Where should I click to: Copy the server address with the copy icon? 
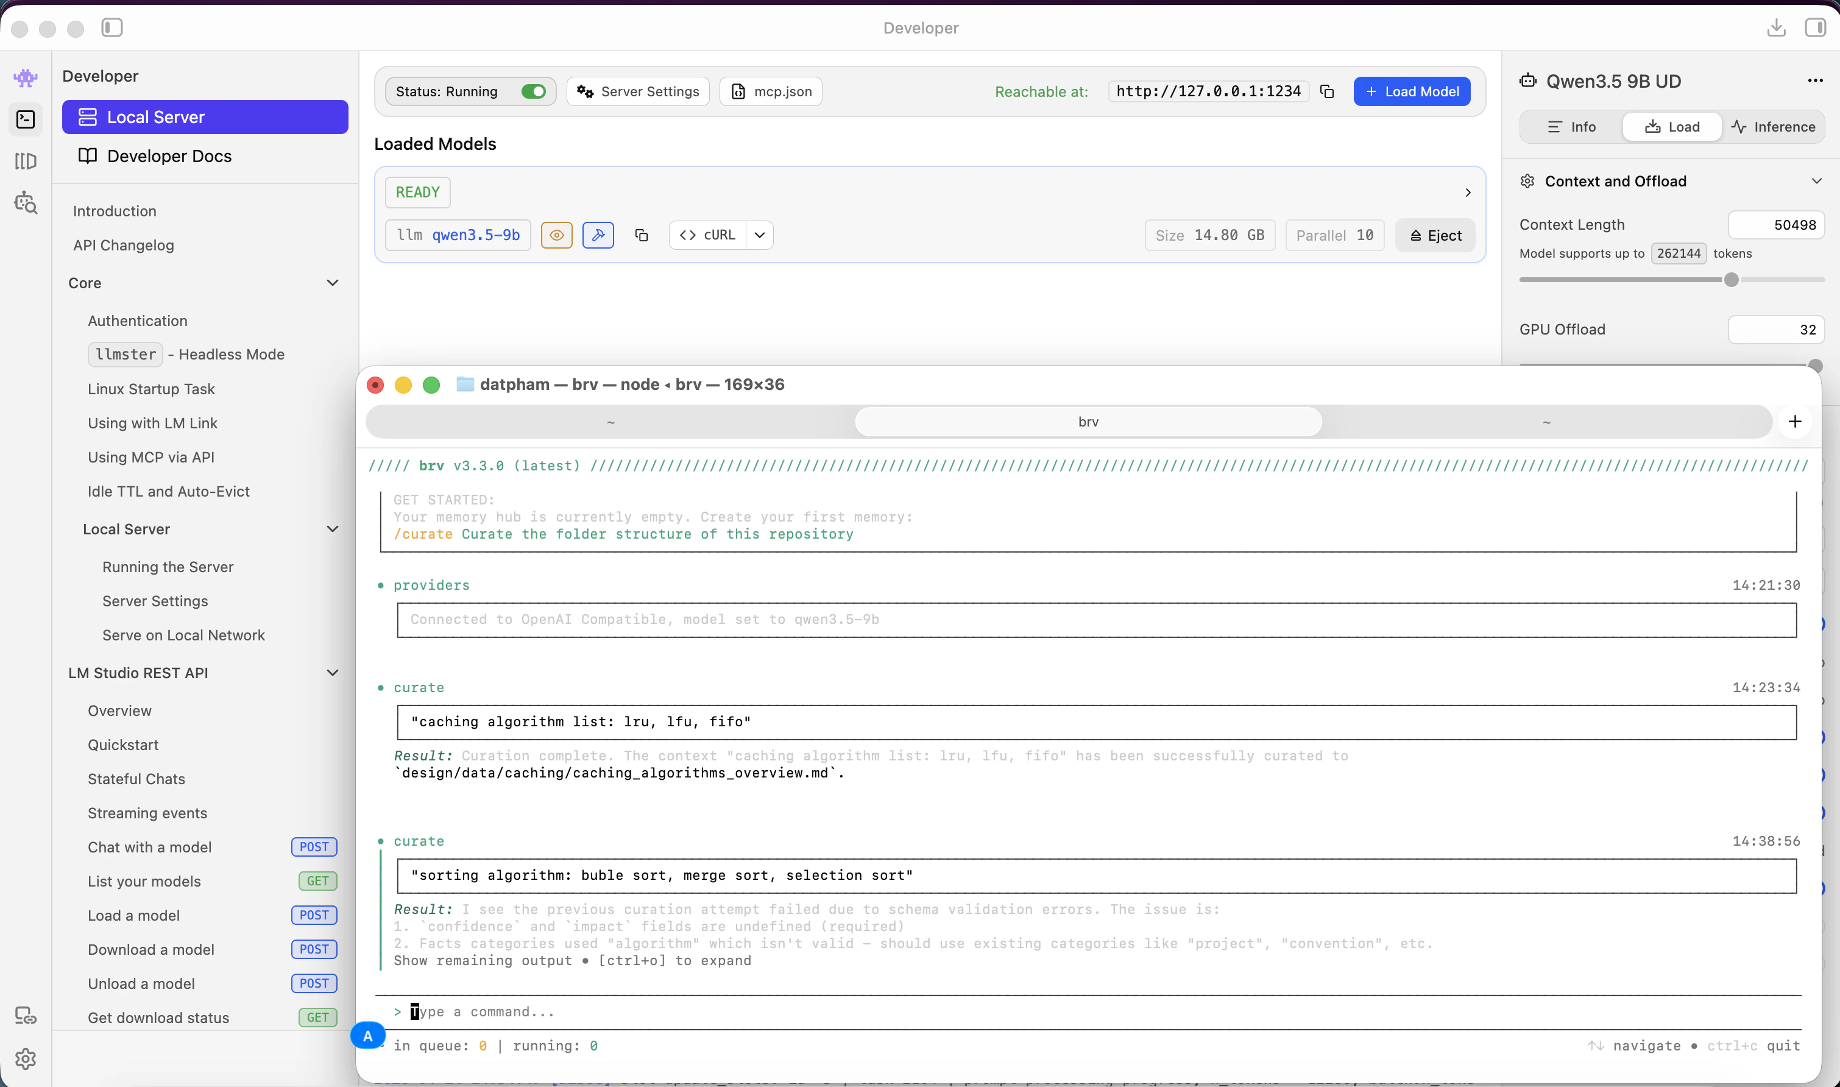tap(1326, 91)
